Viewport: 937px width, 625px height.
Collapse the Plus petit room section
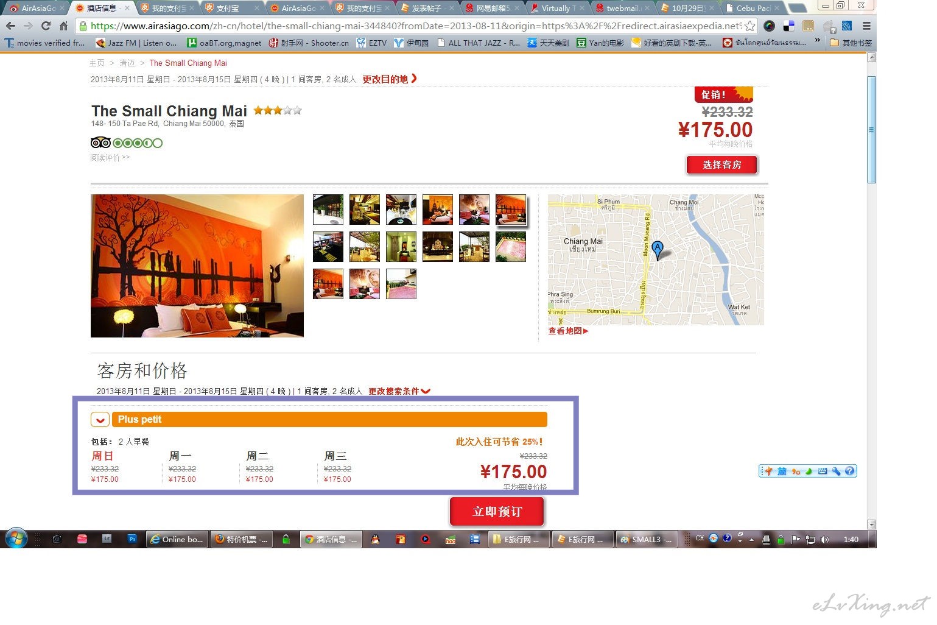pyautogui.click(x=100, y=420)
